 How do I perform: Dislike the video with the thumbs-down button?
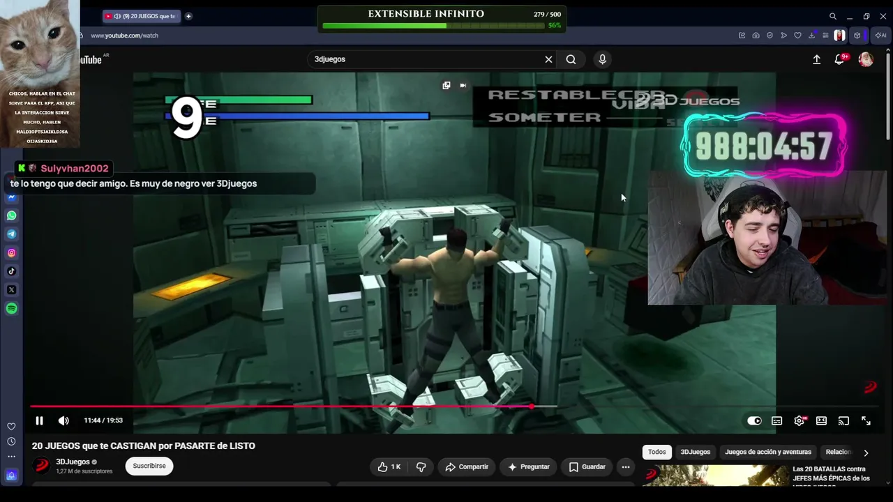[x=421, y=466]
